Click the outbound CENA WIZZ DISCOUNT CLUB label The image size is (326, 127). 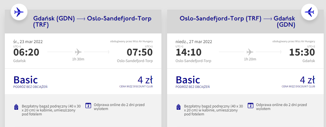(x=136, y=86)
